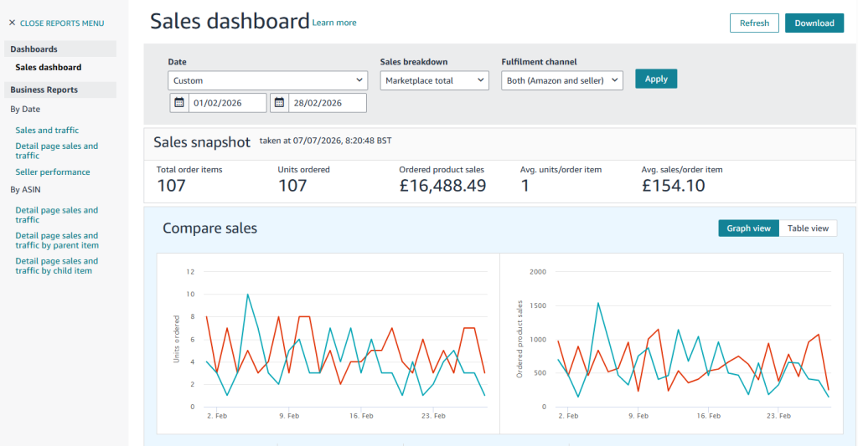858x446 pixels.
Task: Open Detail page sales and traffic by parent item
Action: tap(57, 240)
